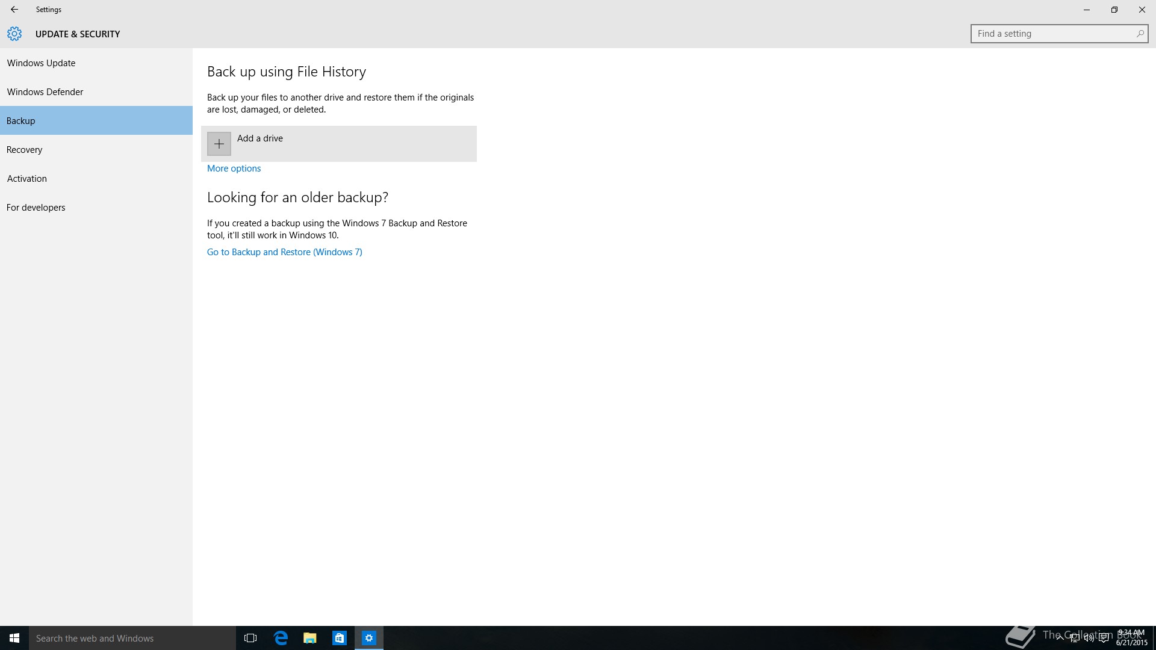
Task: Click the back arrow in Settings
Action: click(14, 10)
